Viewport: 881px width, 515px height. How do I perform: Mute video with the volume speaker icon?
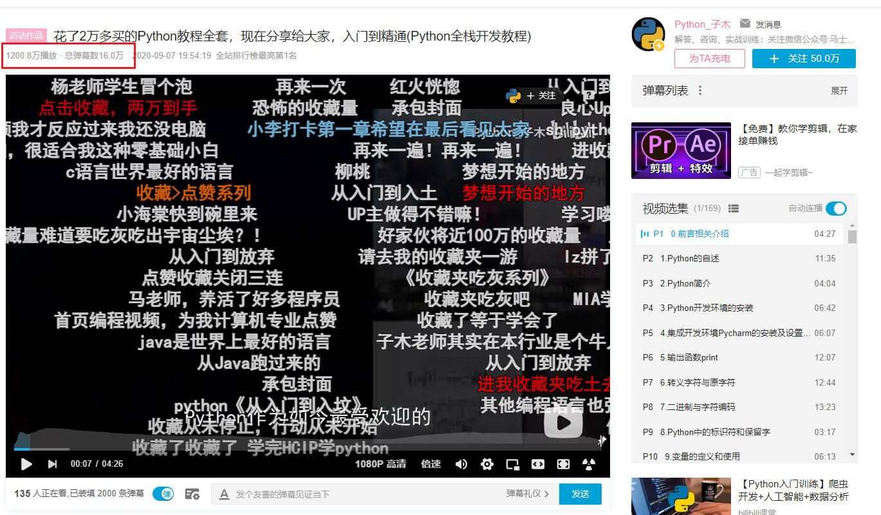[461, 464]
